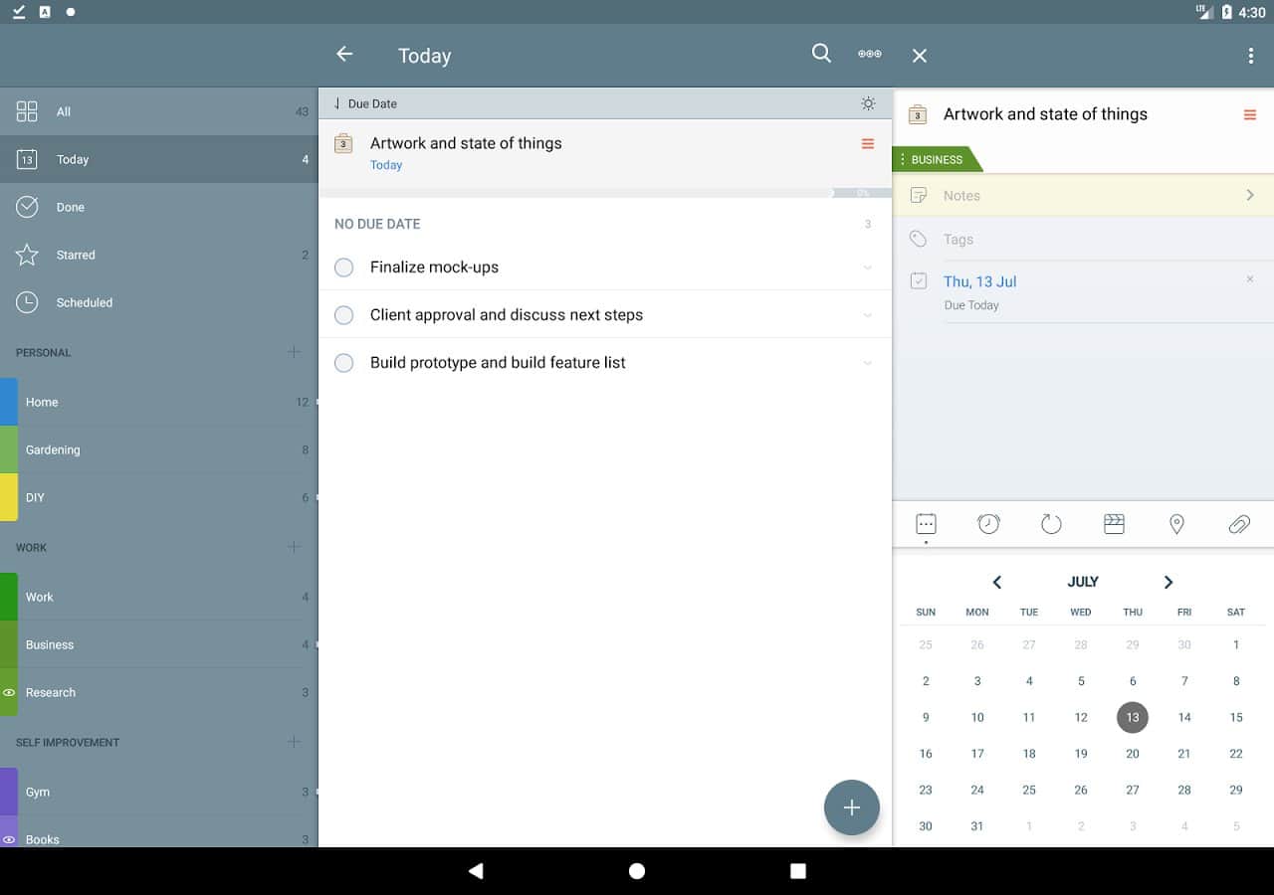Click the Thu, 13 Jul due date
Screen dimensions: 1274x895
[x=979, y=282]
